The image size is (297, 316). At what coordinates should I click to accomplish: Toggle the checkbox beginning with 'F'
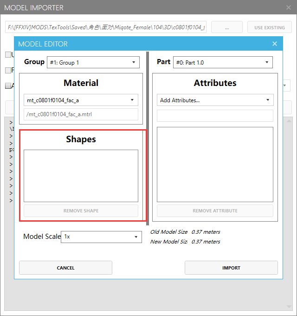8,70
